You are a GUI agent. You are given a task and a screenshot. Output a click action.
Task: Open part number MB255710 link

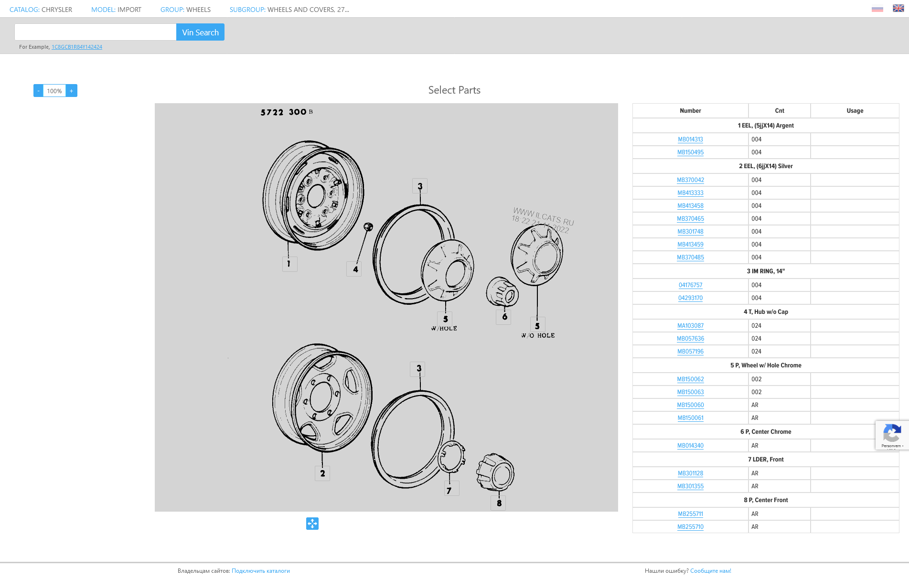pos(690,527)
